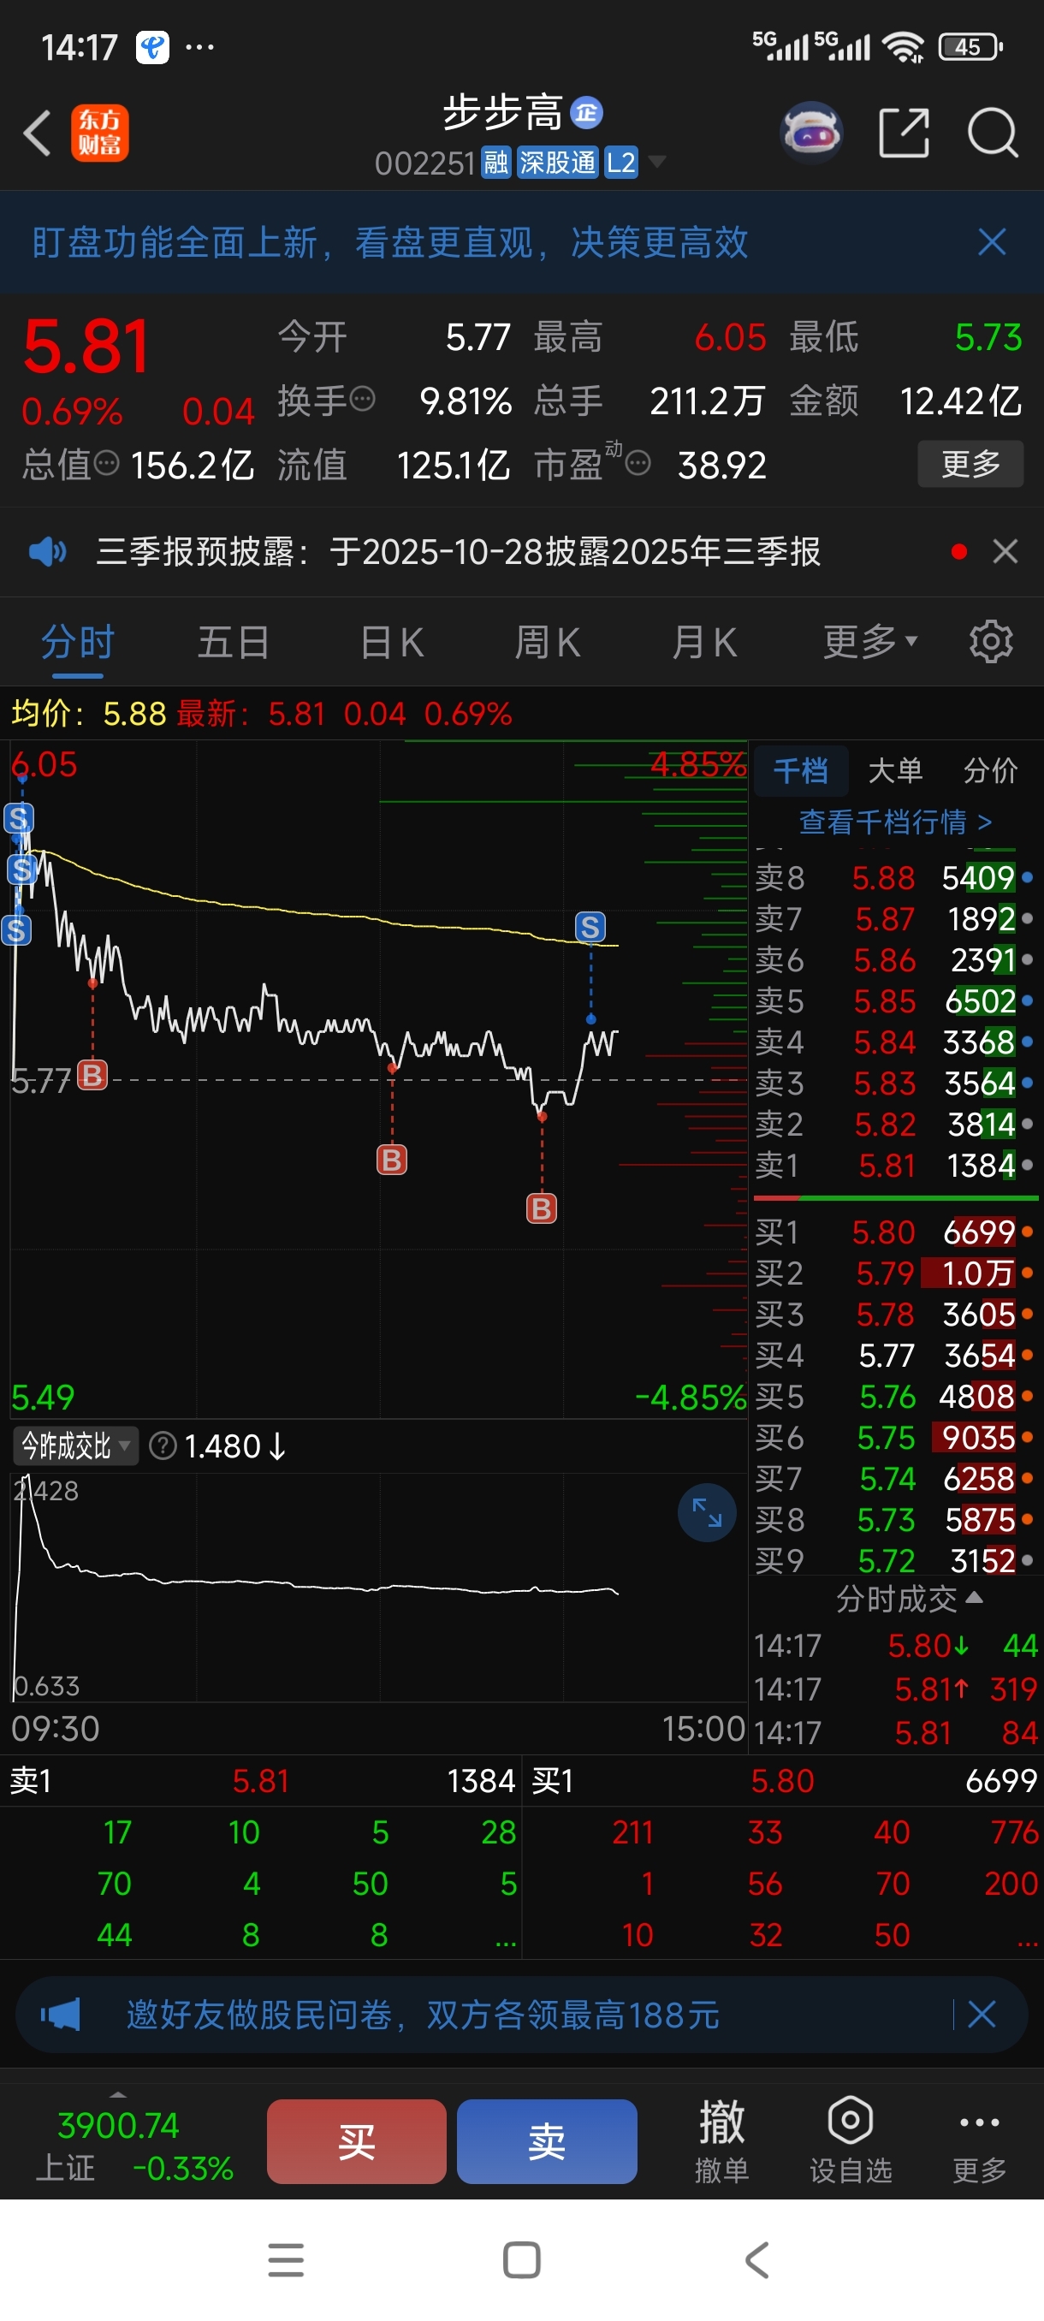
Task: Tap the S sell marker near 5.85
Action: tap(590, 926)
